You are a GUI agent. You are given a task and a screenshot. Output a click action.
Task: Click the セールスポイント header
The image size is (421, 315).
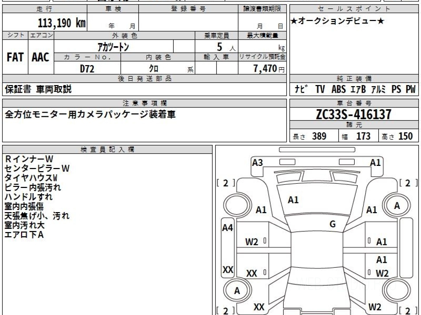point(354,9)
